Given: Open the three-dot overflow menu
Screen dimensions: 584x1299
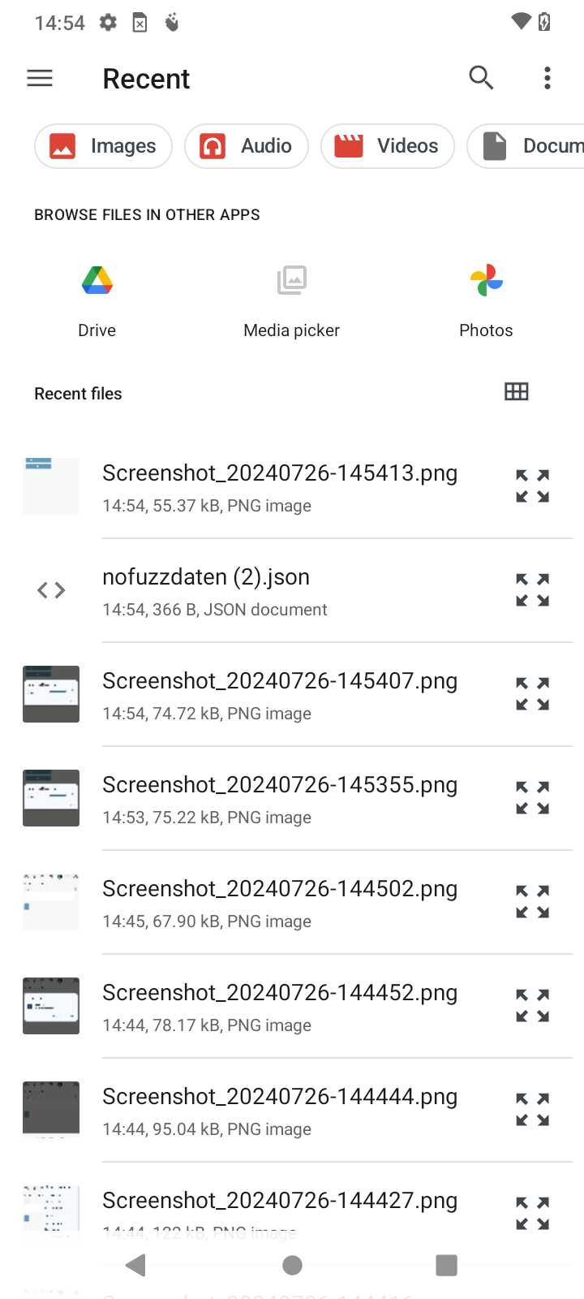Looking at the screenshot, I should click(547, 78).
